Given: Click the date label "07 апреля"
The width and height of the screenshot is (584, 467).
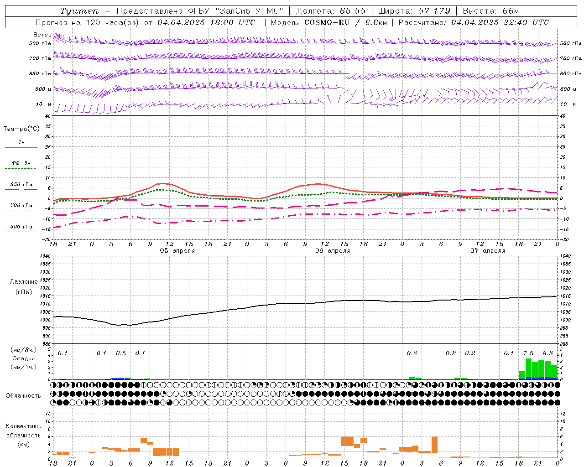Looking at the screenshot, I should coord(488,251).
